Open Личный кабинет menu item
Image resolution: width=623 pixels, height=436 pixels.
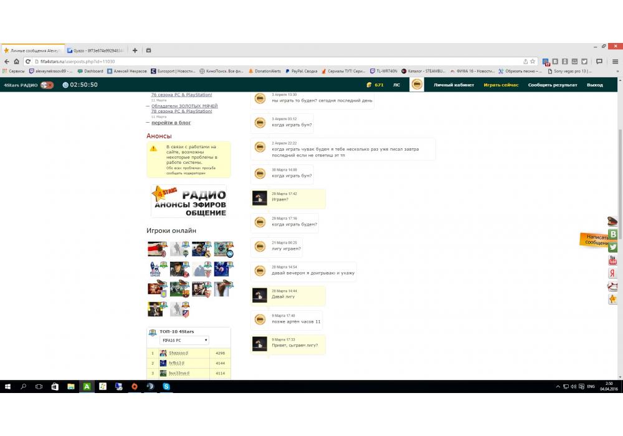coord(454,85)
